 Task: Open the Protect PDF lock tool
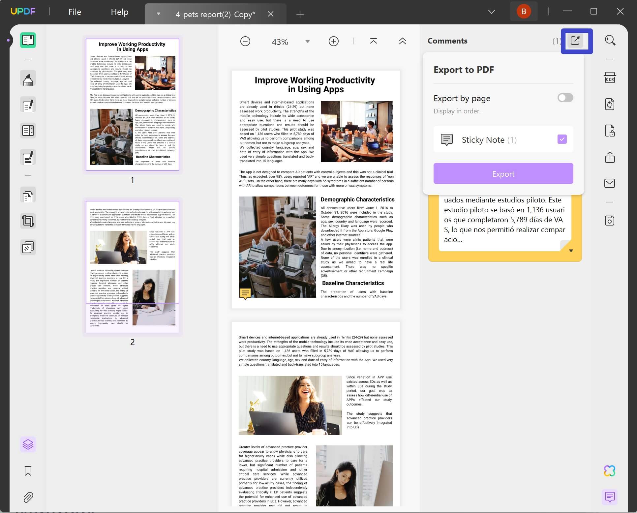(x=610, y=131)
